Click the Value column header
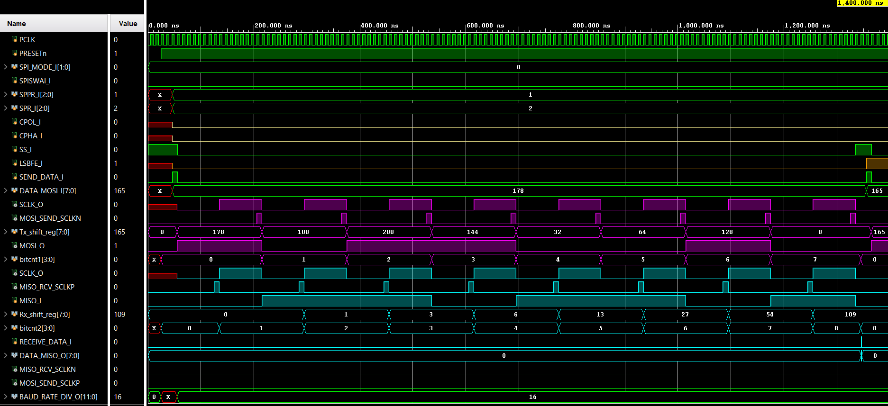 128,24
